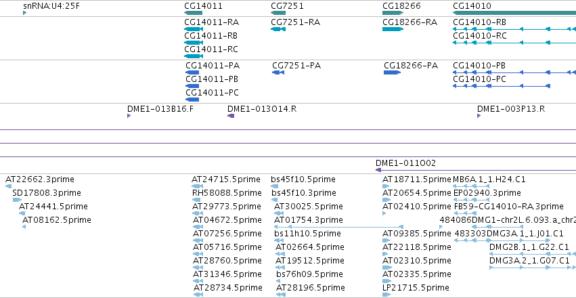
Task: Click DMG2B.1_1.G22.C1 label
Action: (x=529, y=247)
